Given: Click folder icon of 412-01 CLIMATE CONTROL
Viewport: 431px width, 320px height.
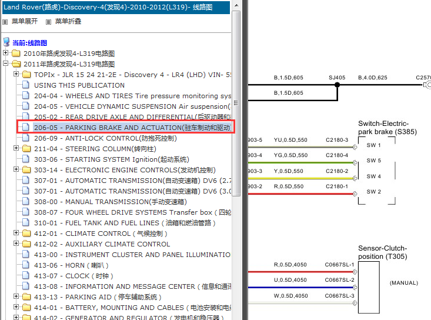Looking at the screenshot, I should (26, 233).
